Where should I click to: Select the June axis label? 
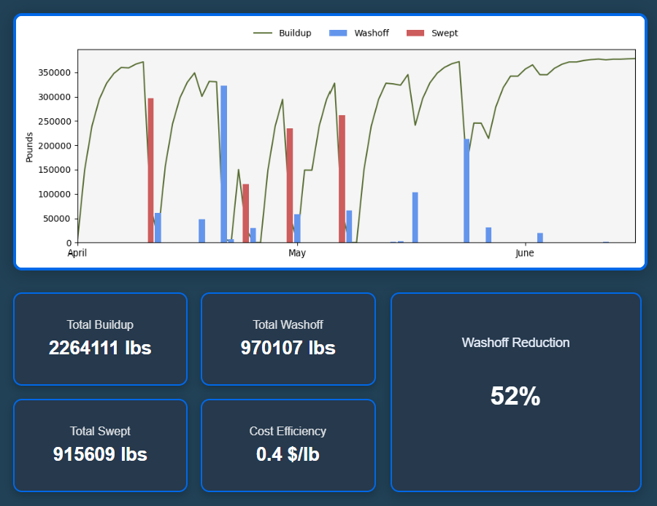tap(525, 253)
